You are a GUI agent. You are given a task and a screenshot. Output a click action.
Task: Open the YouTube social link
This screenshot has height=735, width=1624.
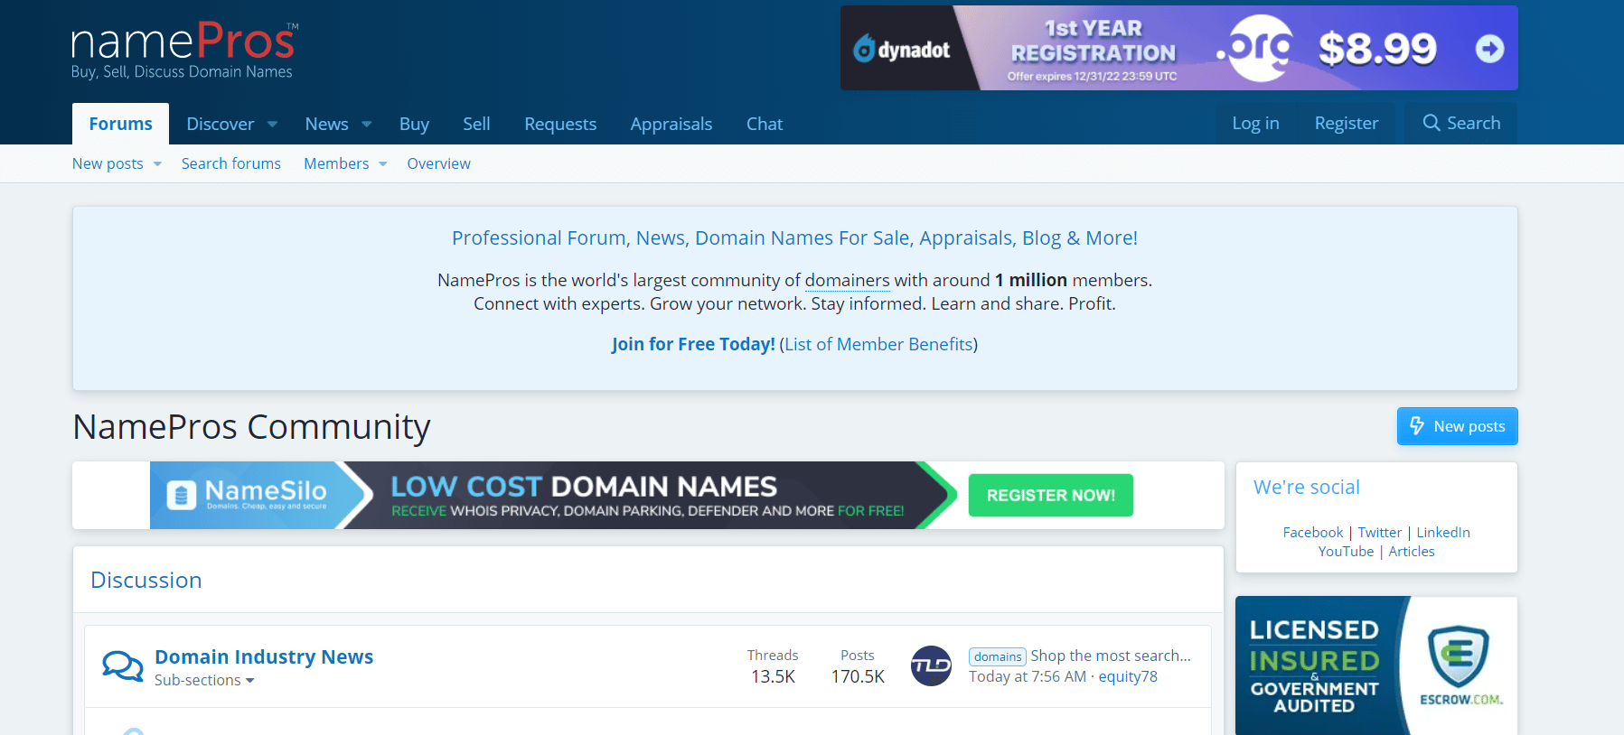pos(1346,552)
